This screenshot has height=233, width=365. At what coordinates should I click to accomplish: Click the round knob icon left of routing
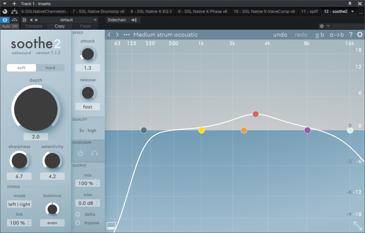pos(5,11)
